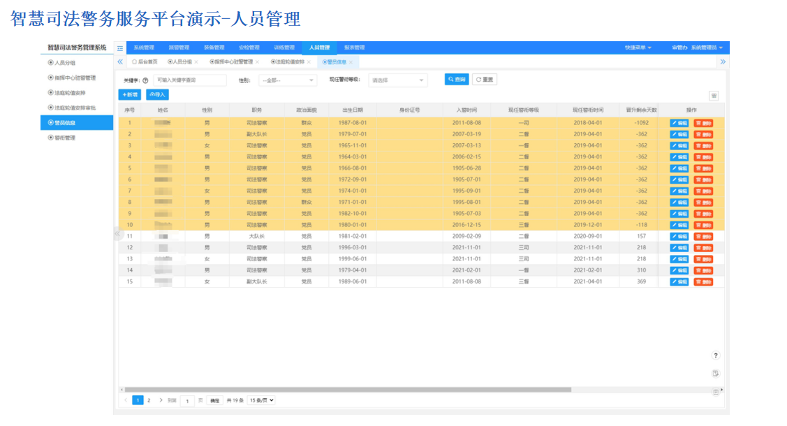Screen dimensions: 787x426
Task: Click the note icon below the help icon
Action: tap(716, 374)
